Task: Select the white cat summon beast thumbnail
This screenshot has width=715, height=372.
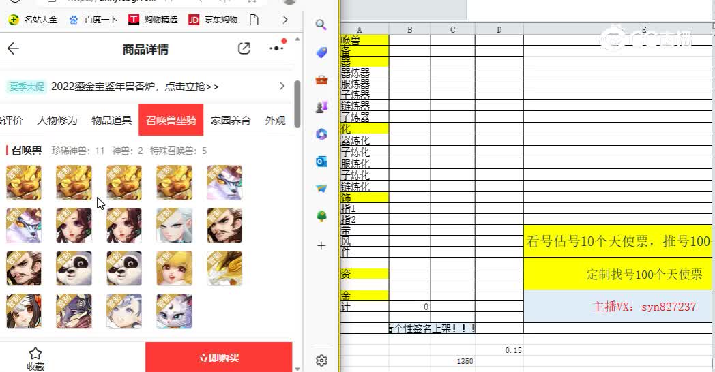Action: click(174, 311)
